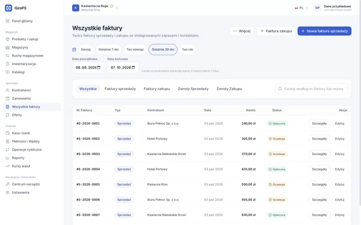Select the Ostatnie 7 dni filter
The height and width of the screenshot is (225, 361).
click(108, 49)
